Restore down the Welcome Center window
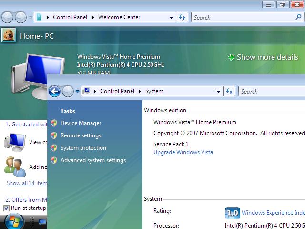Screen dimensions: 305x229 [x=283, y=4]
